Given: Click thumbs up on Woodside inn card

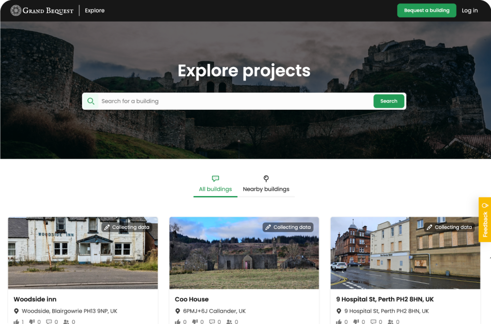Looking at the screenshot, I should (17, 322).
